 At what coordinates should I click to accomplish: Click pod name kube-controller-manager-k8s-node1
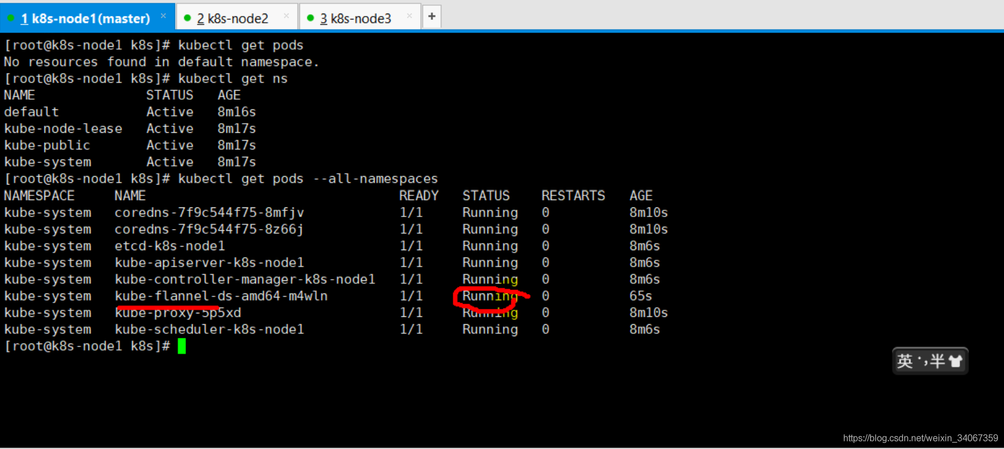[245, 279]
